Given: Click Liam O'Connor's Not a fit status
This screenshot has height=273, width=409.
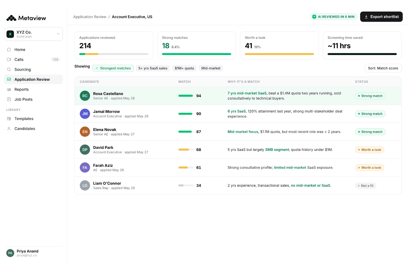Looking at the screenshot, I should tap(366, 186).
